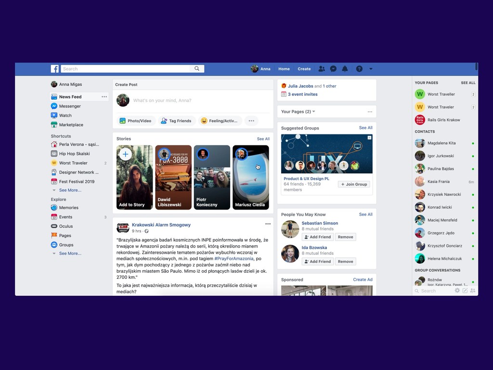Show more post options ellipsis in Create Post
This screenshot has width=493, height=370.
click(251, 121)
